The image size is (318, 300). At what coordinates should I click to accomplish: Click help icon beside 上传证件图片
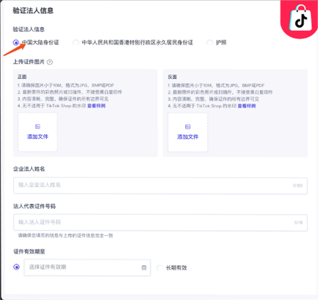tap(50, 62)
